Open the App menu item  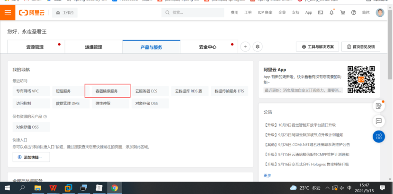309,12
